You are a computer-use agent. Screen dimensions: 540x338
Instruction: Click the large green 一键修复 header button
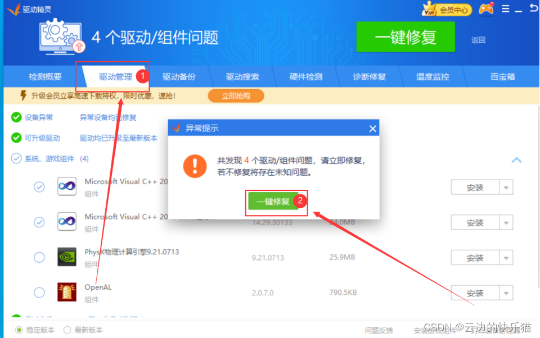[406, 37]
